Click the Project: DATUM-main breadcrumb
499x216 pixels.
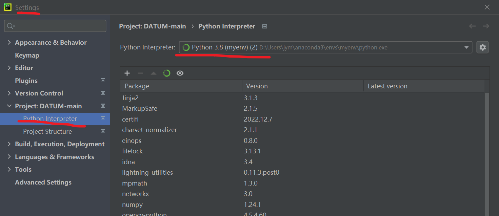tap(153, 26)
